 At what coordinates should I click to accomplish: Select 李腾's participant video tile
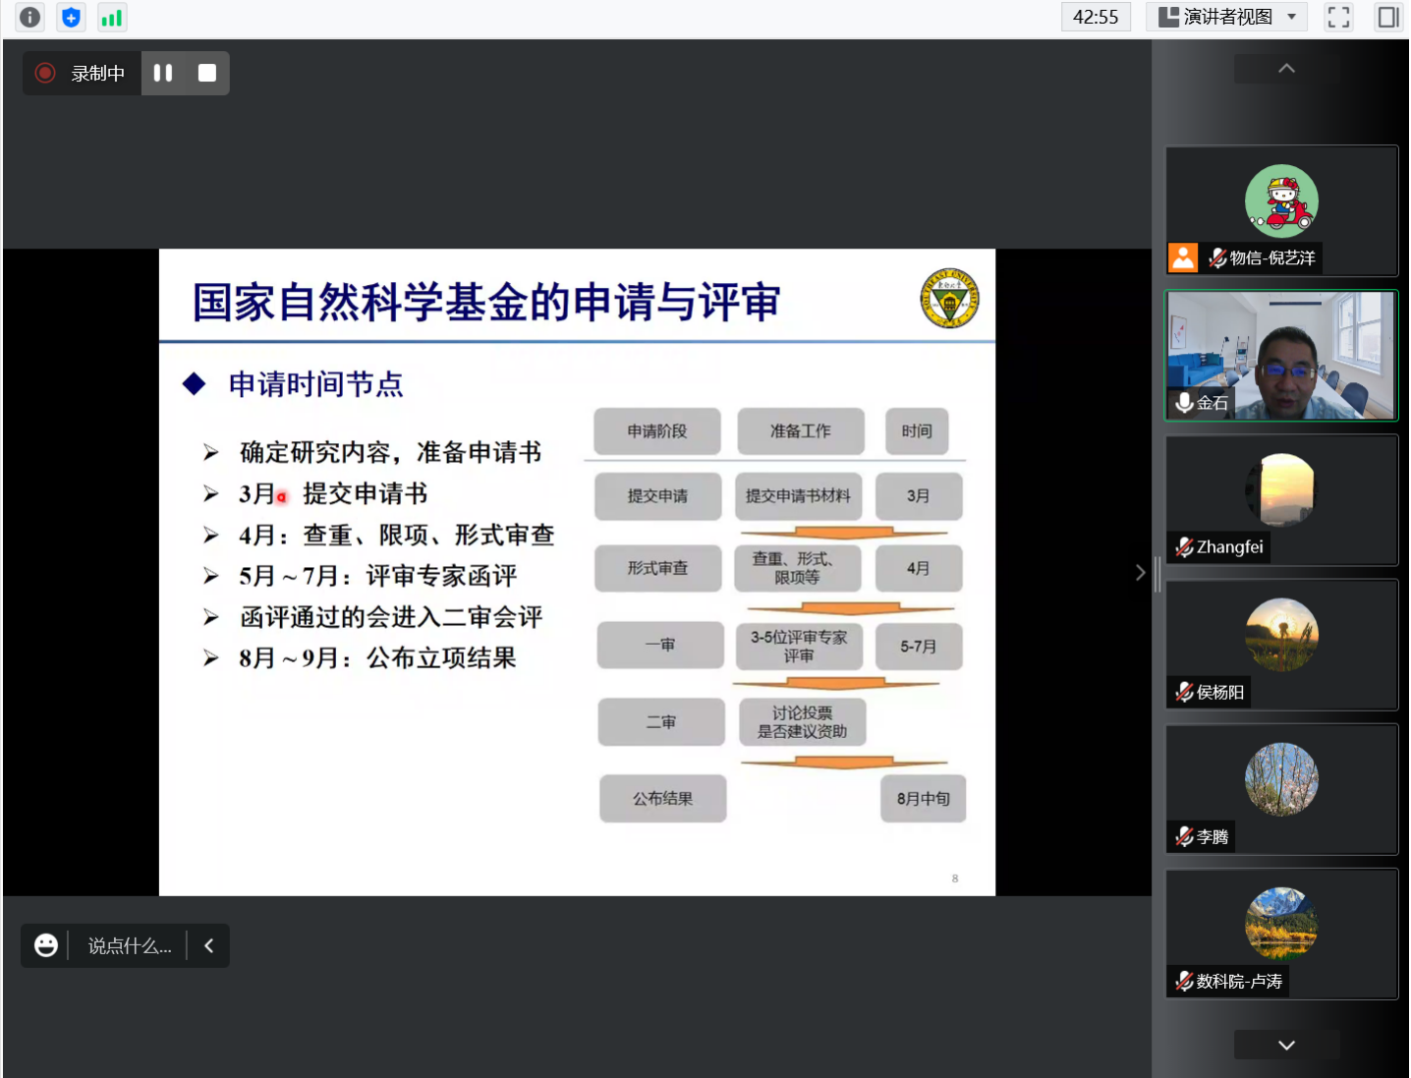tap(1281, 788)
